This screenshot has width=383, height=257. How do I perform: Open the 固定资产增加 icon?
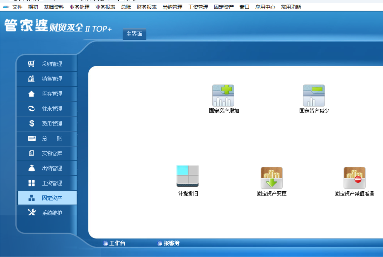point(223,95)
